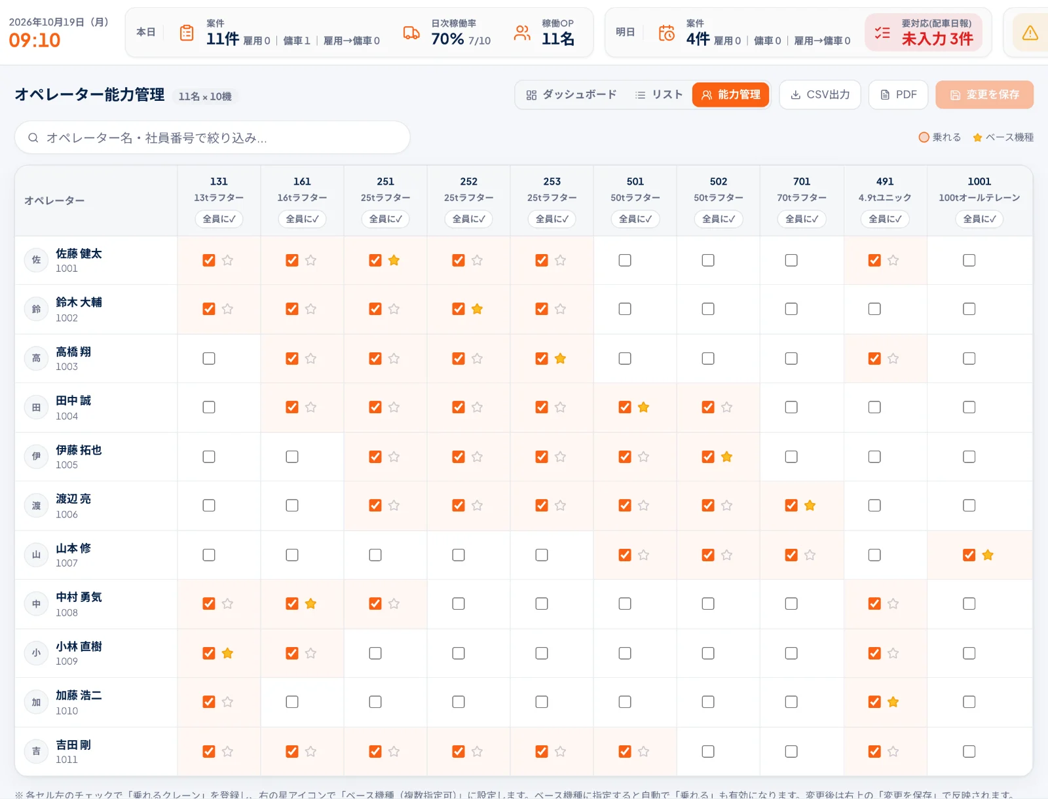Click the star for 渡辺 亮 on 701

[810, 506]
